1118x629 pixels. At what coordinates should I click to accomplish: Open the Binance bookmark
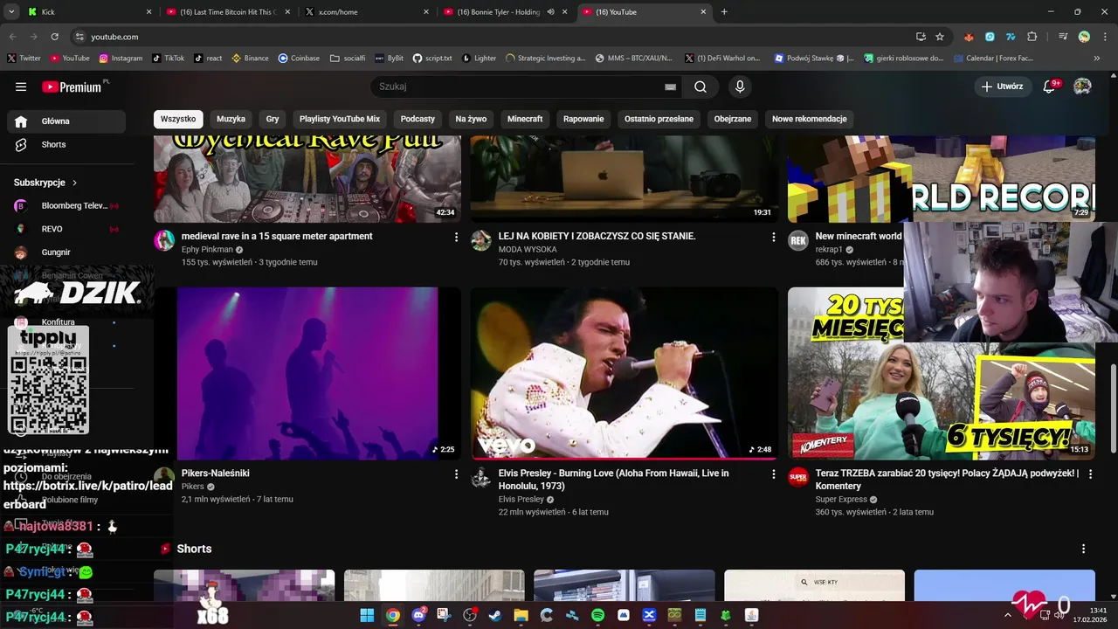click(x=250, y=59)
